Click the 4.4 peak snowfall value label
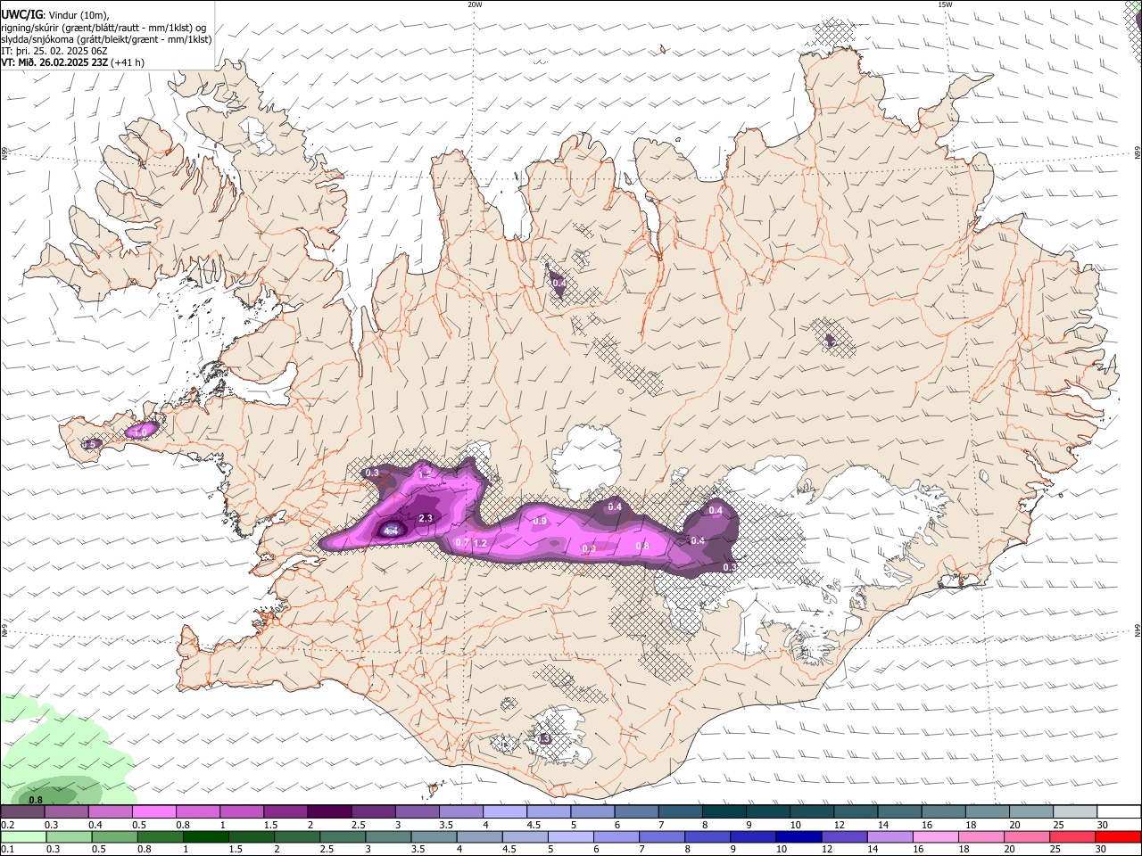The image size is (1142, 856). 391,531
